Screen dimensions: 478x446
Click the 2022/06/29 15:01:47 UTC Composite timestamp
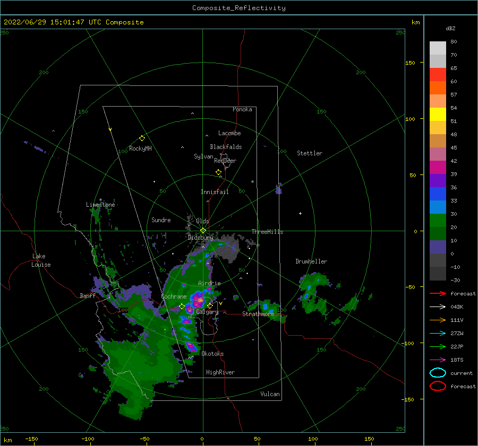point(73,22)
